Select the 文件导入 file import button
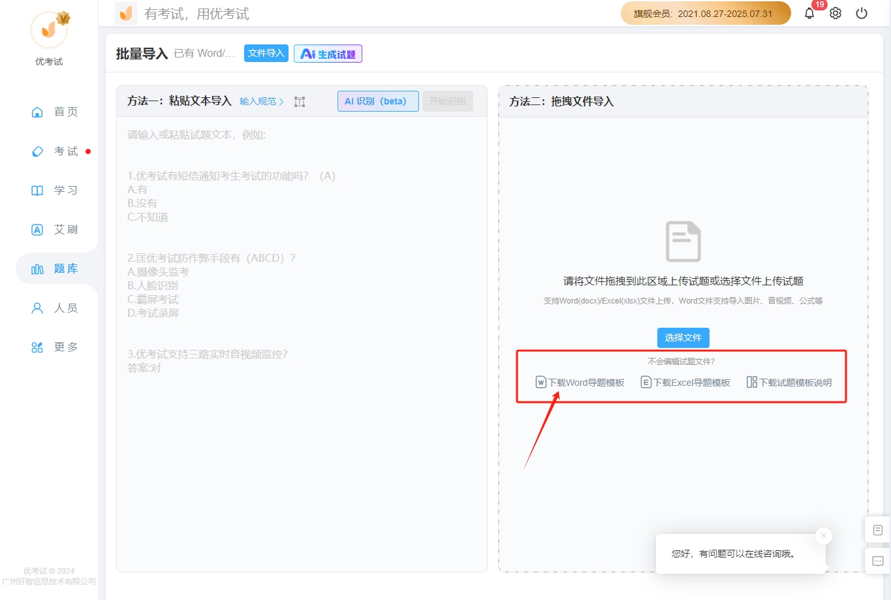The height and width of the screenshot is (600, 891). point(266,54)
